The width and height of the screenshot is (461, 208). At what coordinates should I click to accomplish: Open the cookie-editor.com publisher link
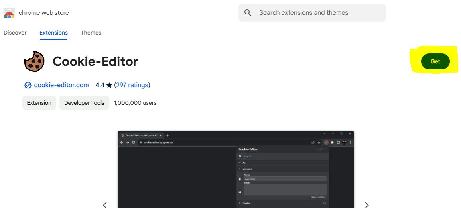61,85
